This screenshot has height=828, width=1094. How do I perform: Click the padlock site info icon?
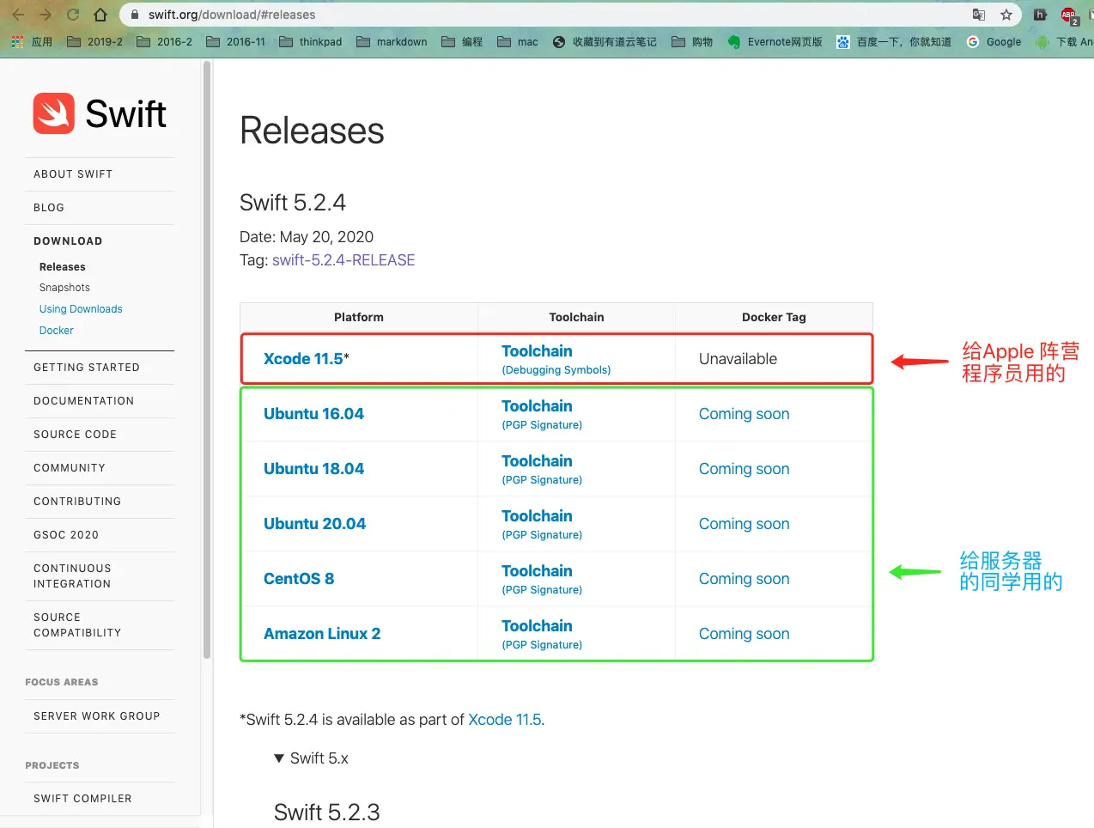[x=135, y=15]
